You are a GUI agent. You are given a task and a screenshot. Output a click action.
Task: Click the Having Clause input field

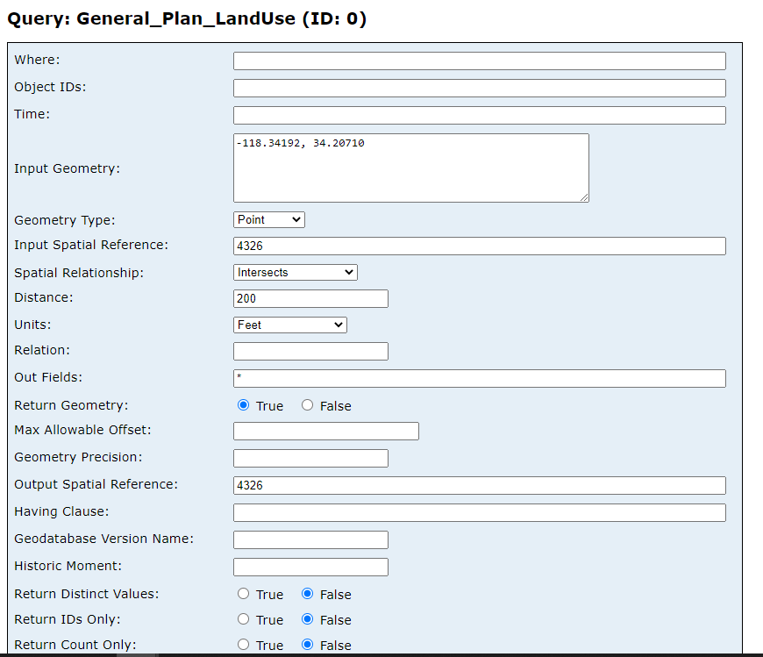pyautogui.click(x=479, y=512)
